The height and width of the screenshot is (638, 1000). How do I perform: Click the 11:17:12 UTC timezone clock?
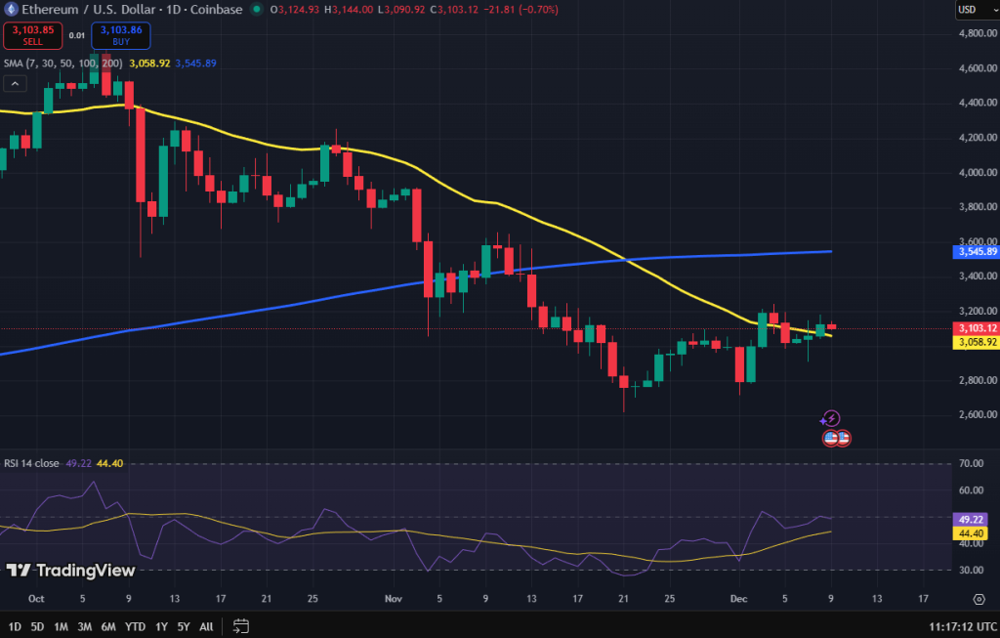click(962, 626)
